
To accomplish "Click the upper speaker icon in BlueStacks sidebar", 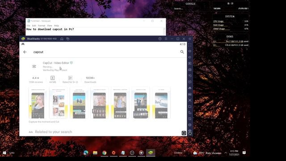I will pyautogui.click(x=190, y=51).
